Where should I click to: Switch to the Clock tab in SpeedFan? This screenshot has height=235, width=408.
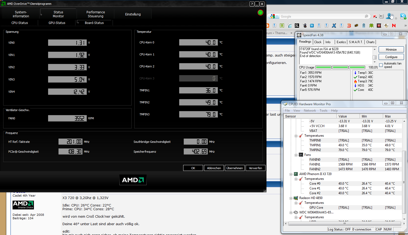click(x=318, y=42)
